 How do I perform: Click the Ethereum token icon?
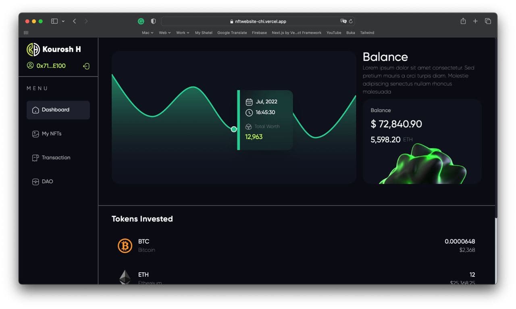point(125,277)
